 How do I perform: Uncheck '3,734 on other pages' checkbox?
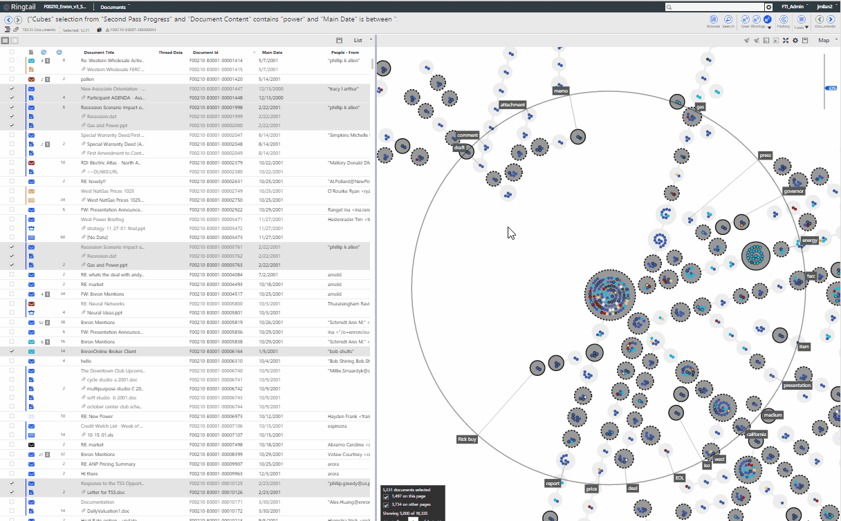[386, 504]
